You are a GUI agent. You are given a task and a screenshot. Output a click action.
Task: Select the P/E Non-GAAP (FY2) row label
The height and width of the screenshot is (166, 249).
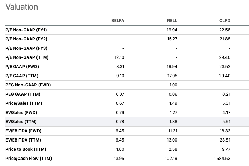click(26, 39)
